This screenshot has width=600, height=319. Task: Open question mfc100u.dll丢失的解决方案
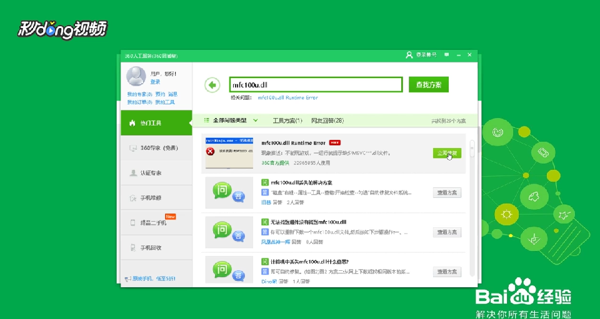coord(301,183)
